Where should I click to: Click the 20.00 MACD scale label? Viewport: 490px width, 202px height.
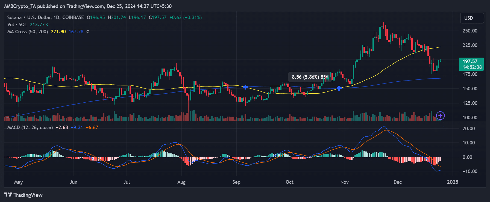468,129
